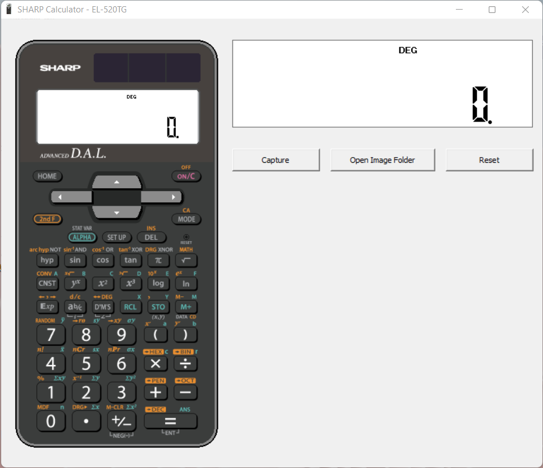This screenshot has width=543, height=468.
Task: Tap the M+ memory key
Action: pos(186,307)
